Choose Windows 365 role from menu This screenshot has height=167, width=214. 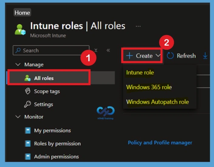pyautogui.click(x=149, y=87)
